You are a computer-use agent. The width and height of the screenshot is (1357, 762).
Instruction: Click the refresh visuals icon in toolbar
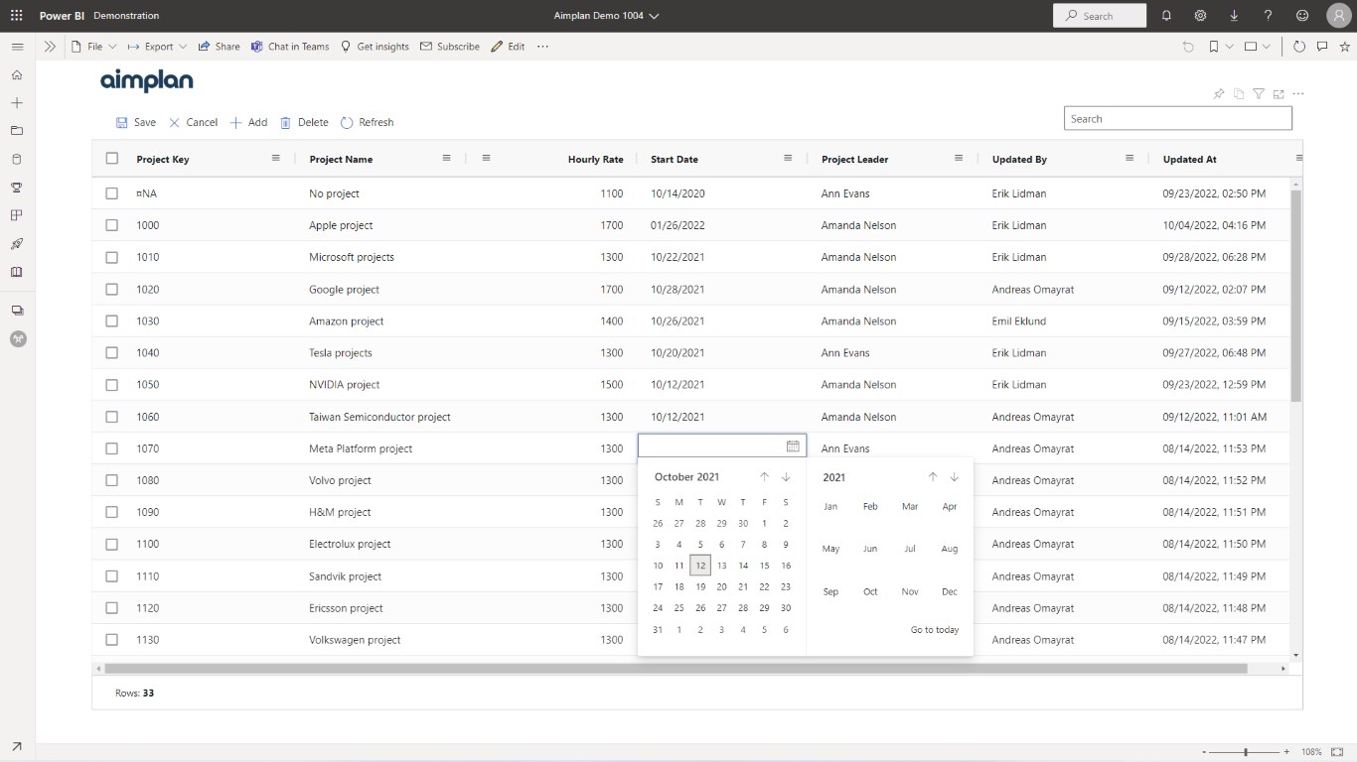1299,47
